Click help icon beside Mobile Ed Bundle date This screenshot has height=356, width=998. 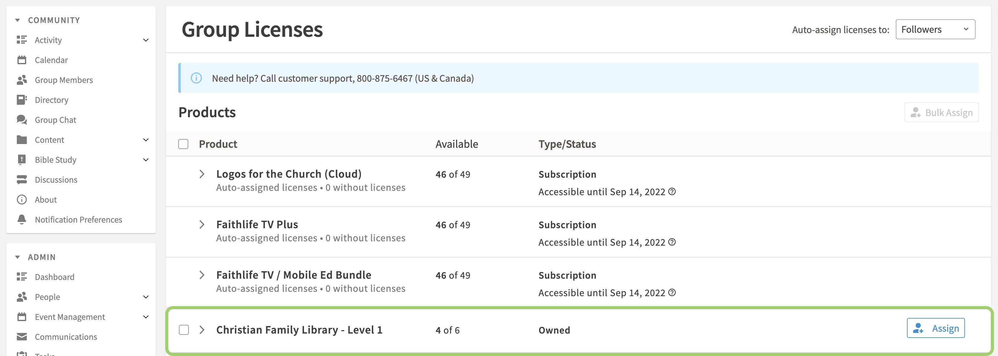672,292
